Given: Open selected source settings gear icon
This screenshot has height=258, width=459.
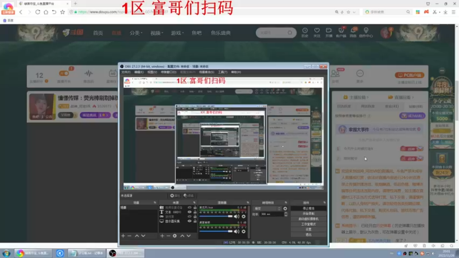Looking at the screenshot, I should (x=175, y=236).
